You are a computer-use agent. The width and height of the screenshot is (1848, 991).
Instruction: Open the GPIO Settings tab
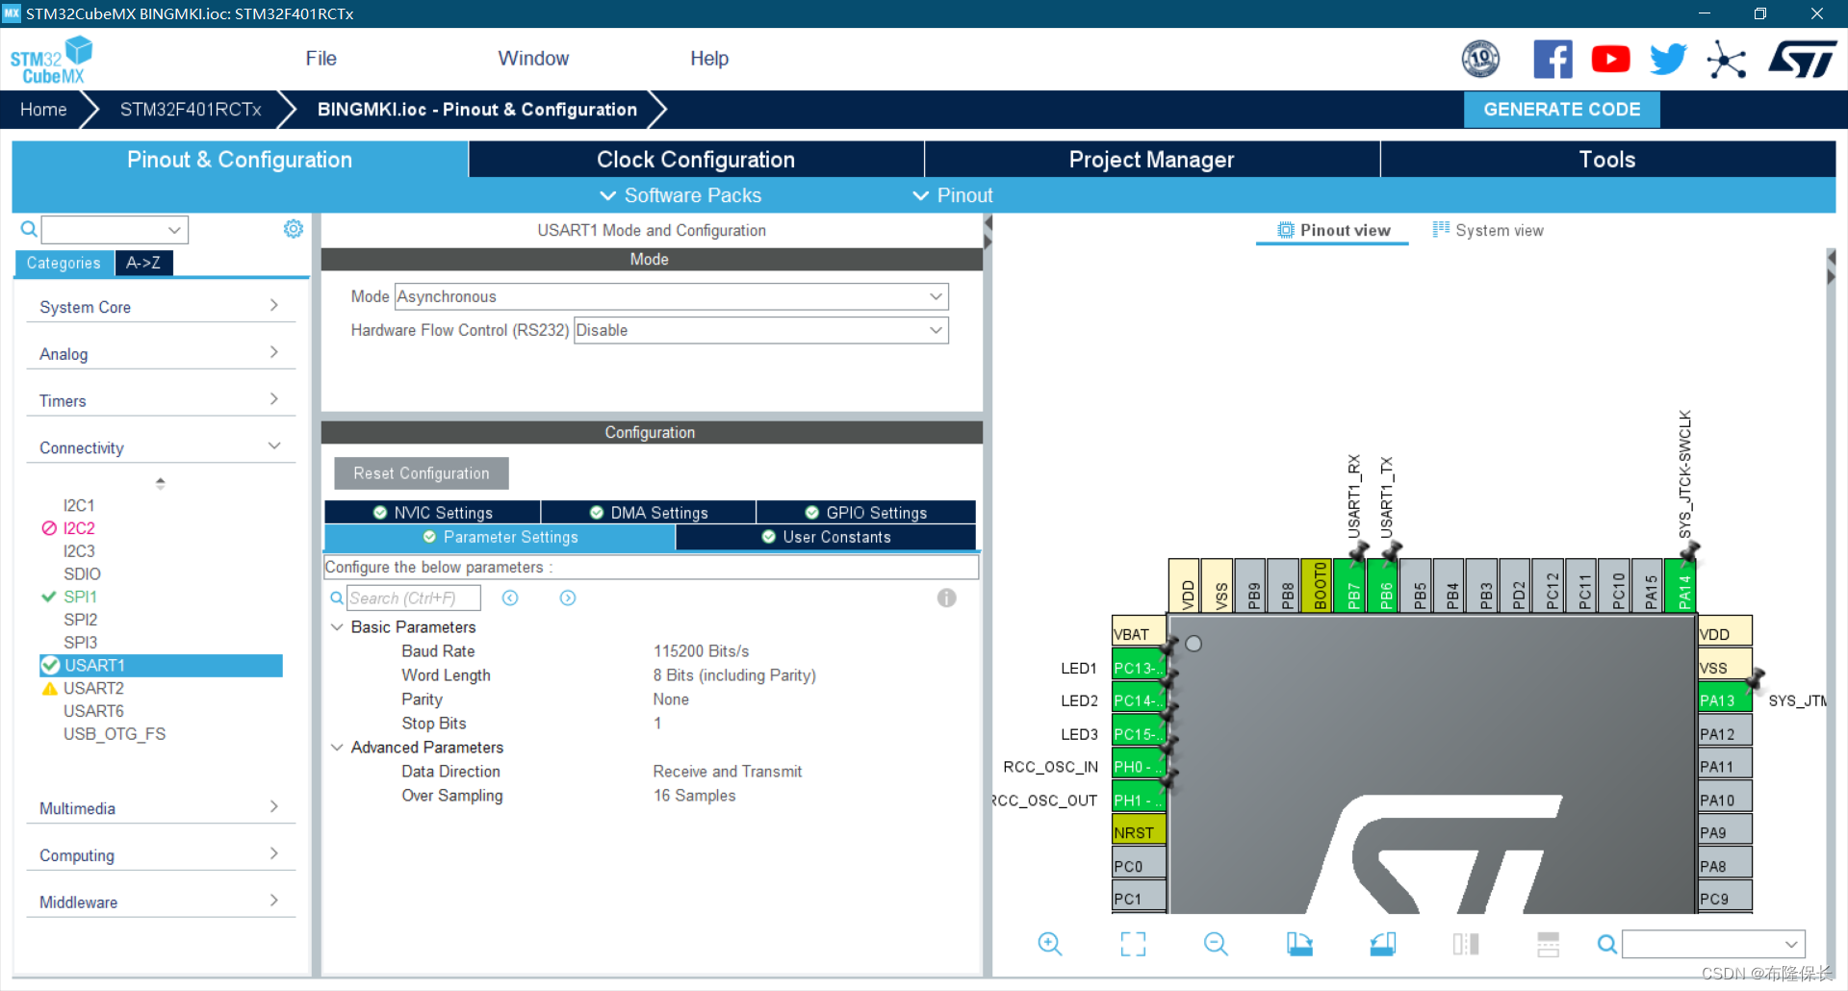(866, 513)
